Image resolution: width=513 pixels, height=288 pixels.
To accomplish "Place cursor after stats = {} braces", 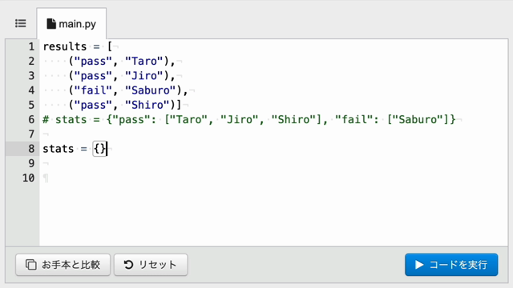I will click(107, 149).
